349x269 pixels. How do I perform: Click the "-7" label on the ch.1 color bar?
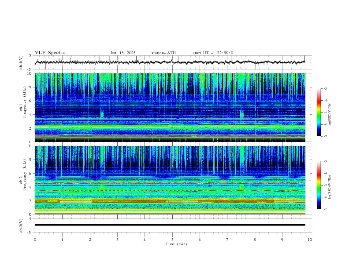point(325,136)
